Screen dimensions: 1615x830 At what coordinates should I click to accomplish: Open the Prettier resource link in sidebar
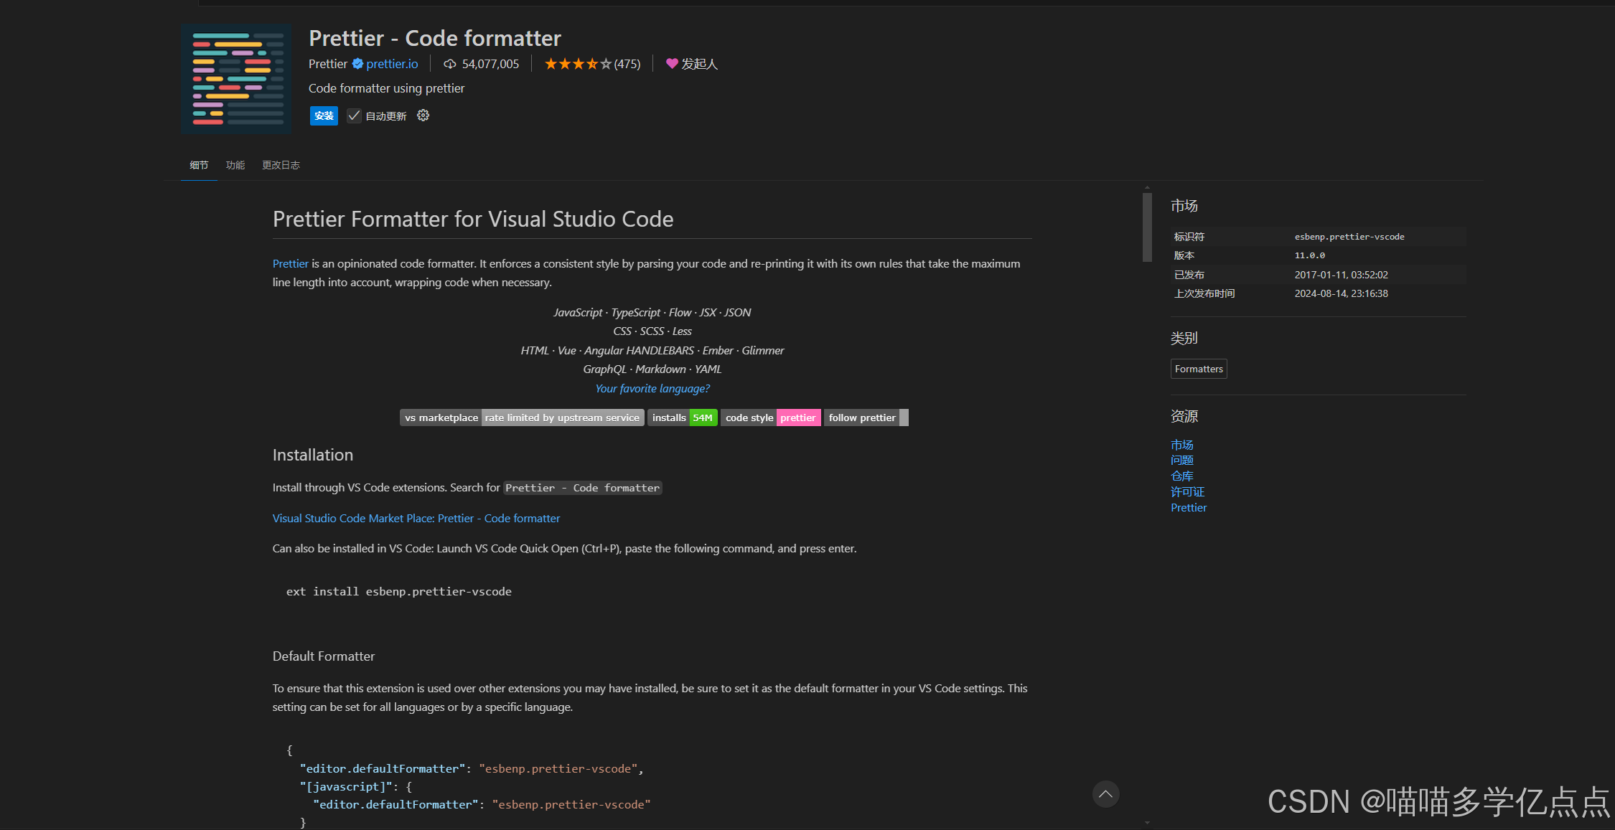click(x=1189, y=508)
